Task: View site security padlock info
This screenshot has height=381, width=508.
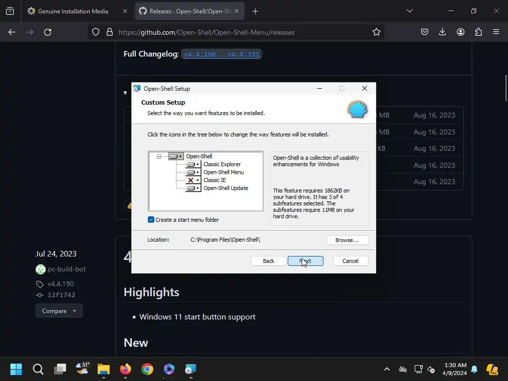Action: point(110,32)
